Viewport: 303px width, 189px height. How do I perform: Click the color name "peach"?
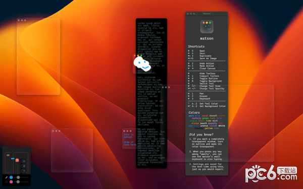(x=204, y=123)
